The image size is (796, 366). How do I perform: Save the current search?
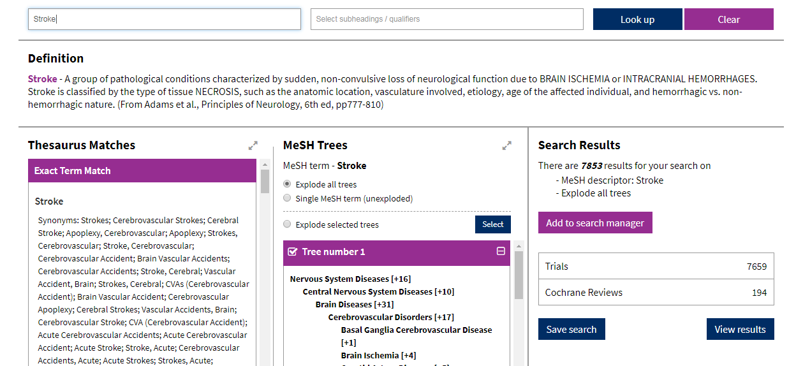pyautogui.click(x=571, y=329)
